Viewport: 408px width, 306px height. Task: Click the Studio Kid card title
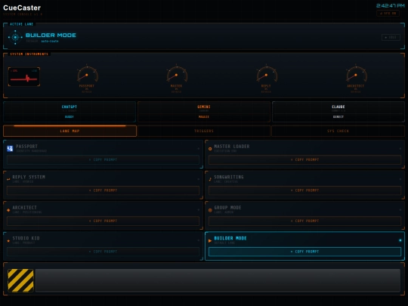26,238
